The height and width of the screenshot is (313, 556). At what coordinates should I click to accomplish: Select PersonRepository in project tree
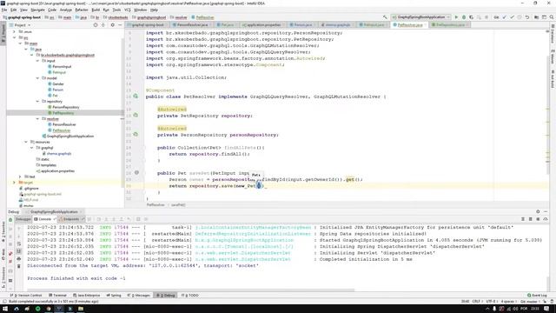66,107
